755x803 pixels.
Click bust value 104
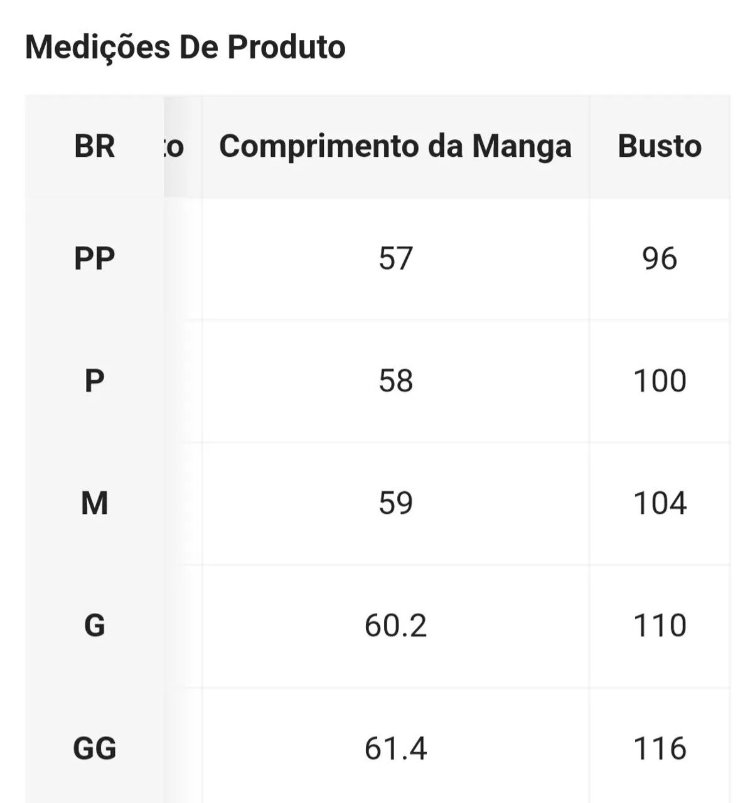(x=660, y=503)
